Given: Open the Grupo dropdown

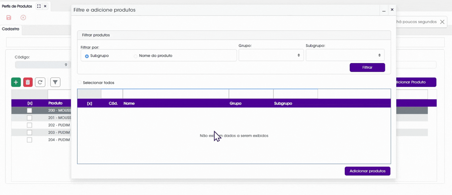Looking at the screenshot, I should [271, 55].
